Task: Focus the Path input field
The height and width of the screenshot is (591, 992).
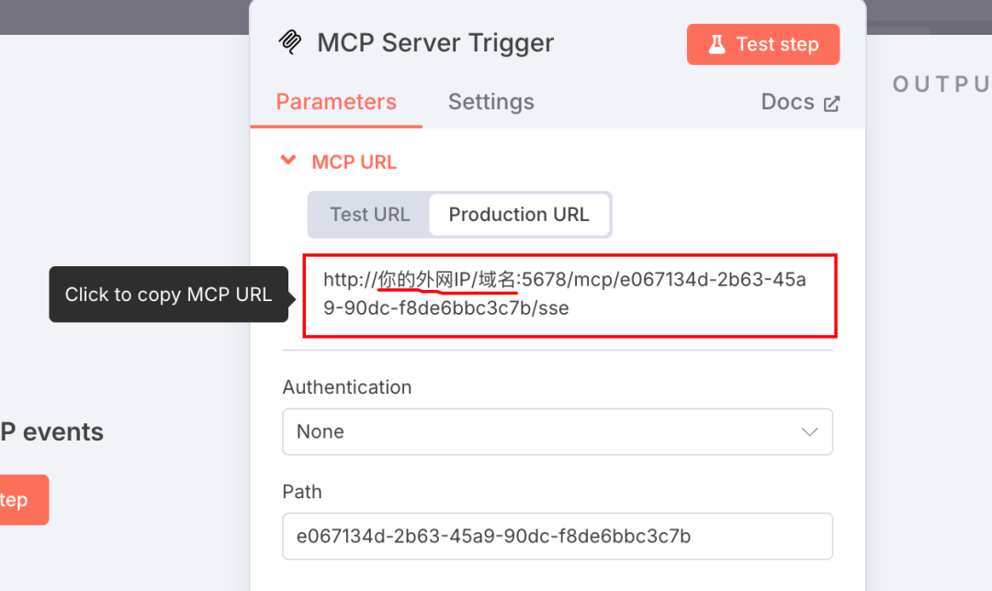Action: pyautogui.click(x=558, y=536)
